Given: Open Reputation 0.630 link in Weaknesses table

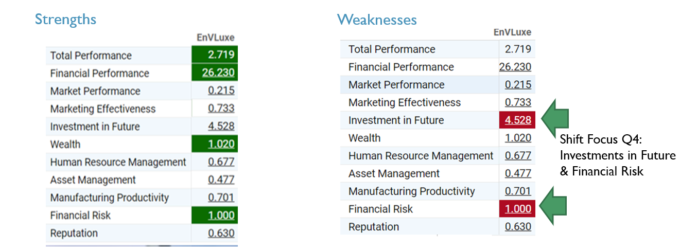Looking at the screenshot, I should (518, 227).
